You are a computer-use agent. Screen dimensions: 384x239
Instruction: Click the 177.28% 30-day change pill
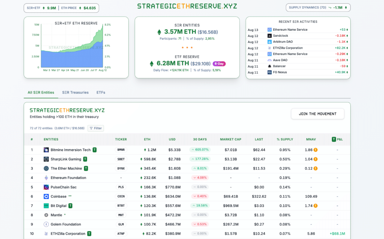coord(200,159)
